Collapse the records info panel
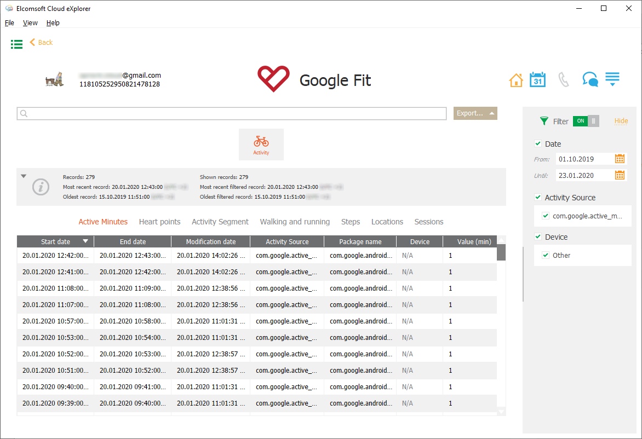Image resolution: width=642 pixels, height=439 pixels. tap(23, 176)
